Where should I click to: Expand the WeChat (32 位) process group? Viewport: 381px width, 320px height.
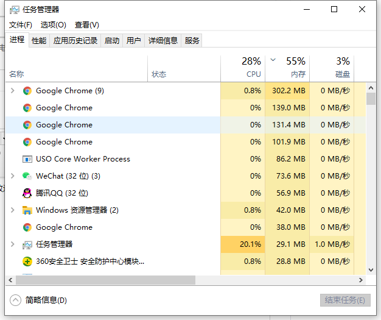coord(13,176)
